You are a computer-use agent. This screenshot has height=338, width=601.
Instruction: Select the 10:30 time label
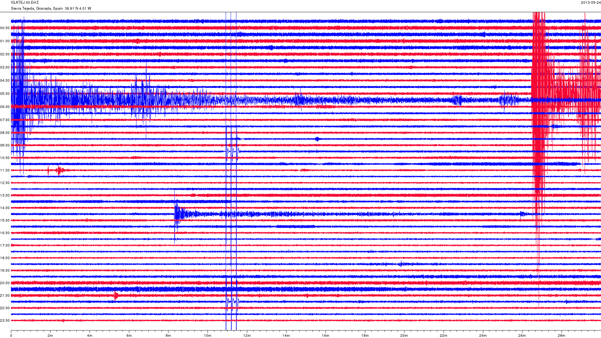click(5, 158)
